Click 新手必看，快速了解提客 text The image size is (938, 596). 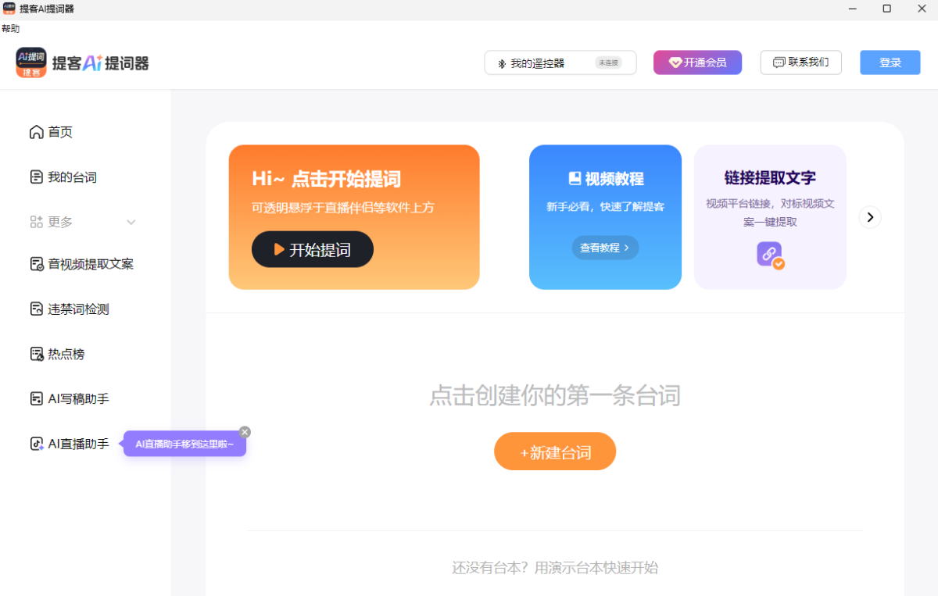605,207
